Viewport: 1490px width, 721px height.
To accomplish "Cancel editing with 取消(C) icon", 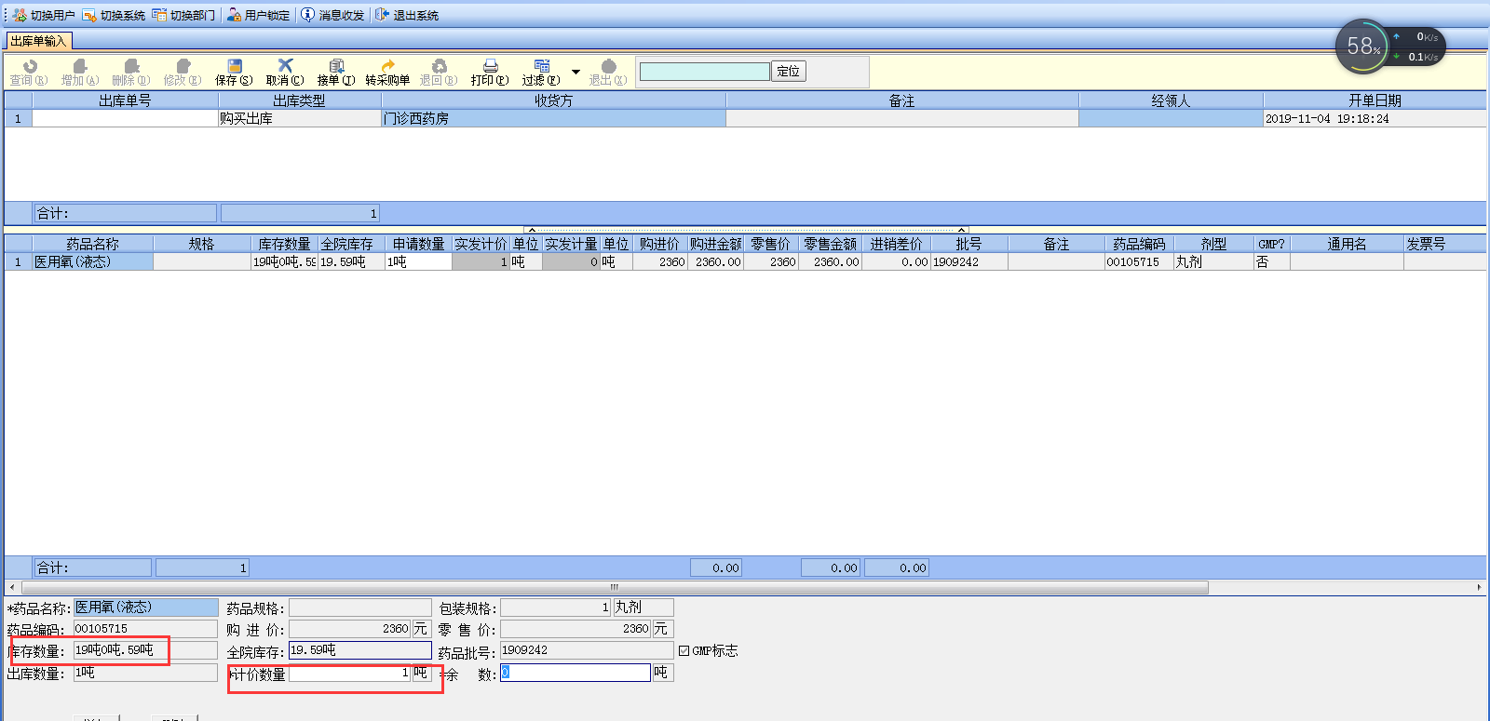I will [x=285, y=66].
